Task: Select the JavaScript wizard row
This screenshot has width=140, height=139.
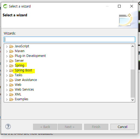Action: [x=22, y=46]
